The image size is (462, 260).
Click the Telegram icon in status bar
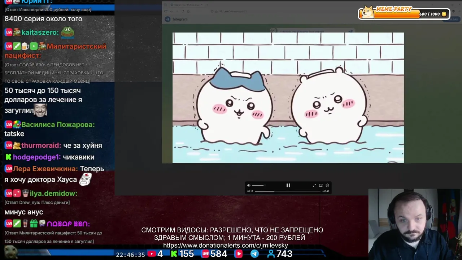pyautogui.click(x=254, y=254)
